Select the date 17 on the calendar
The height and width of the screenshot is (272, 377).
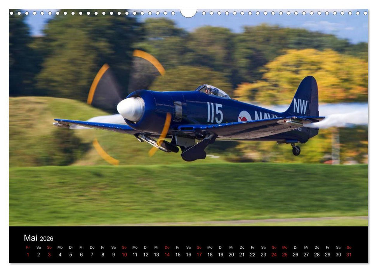point(200,254)
